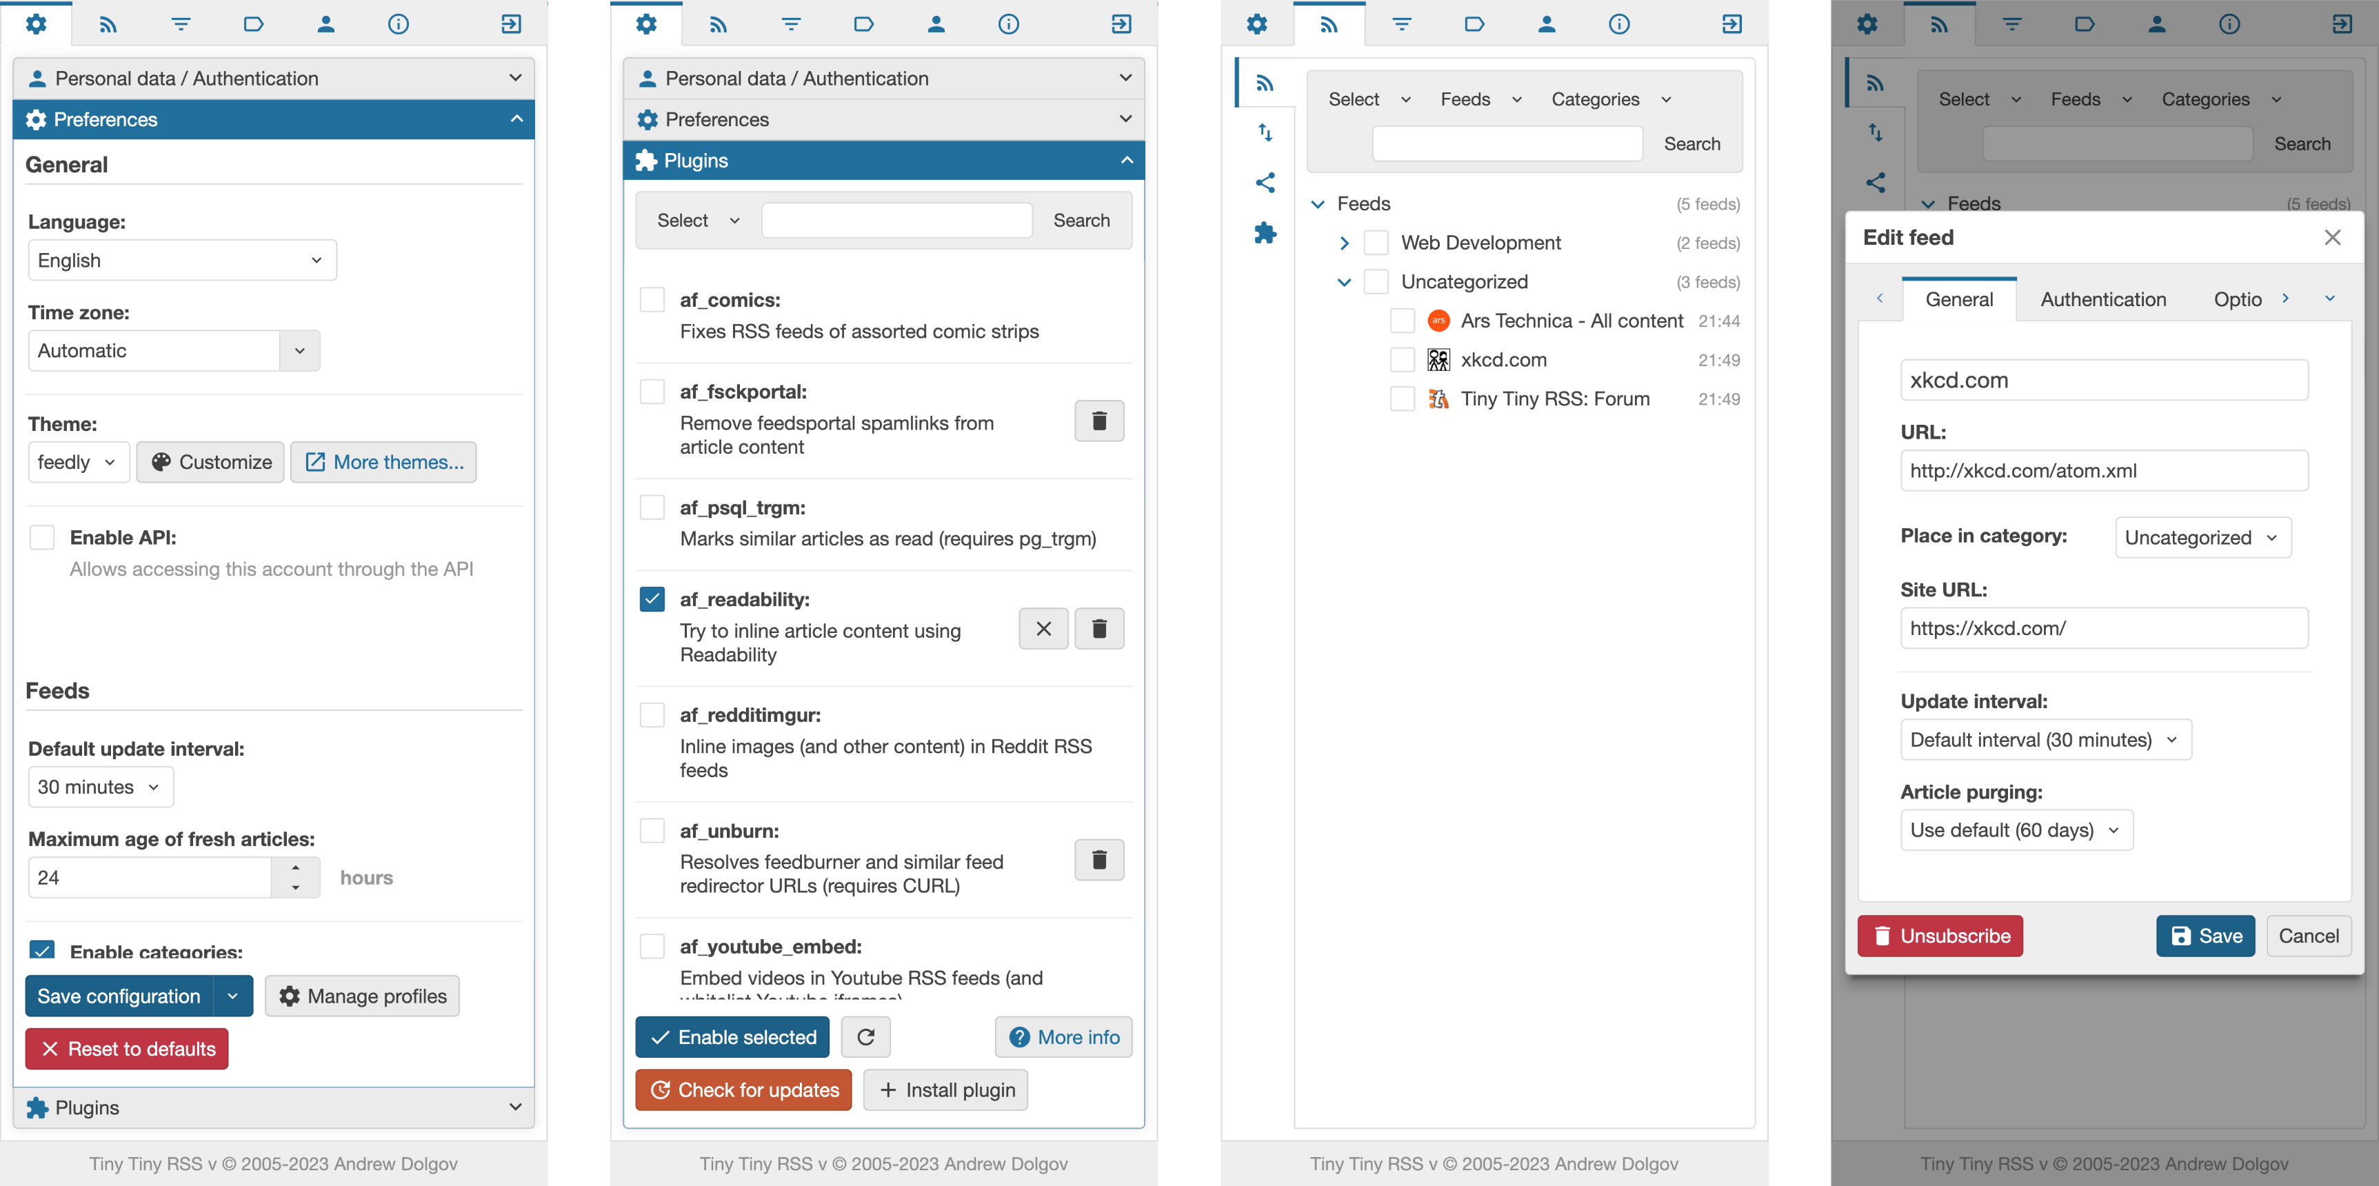Select General tab in Edit feed
Screen dimensions: 2379x1186
[1959, 299]
